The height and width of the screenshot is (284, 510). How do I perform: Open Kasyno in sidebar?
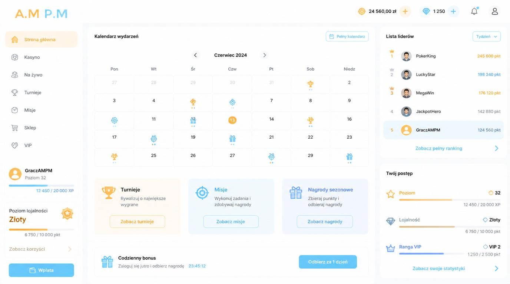pyautogui.click(x=41, y=57)
